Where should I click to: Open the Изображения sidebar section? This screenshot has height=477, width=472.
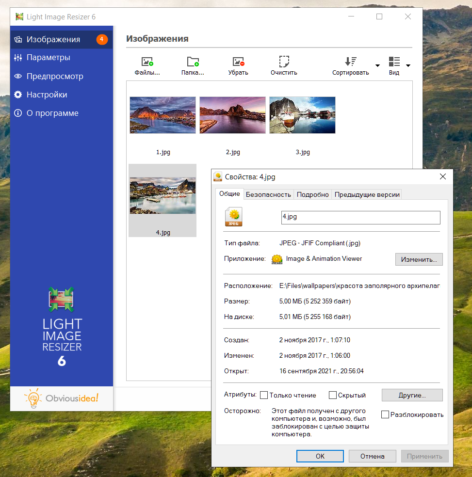pyautogui.click(x=62, y=39)
